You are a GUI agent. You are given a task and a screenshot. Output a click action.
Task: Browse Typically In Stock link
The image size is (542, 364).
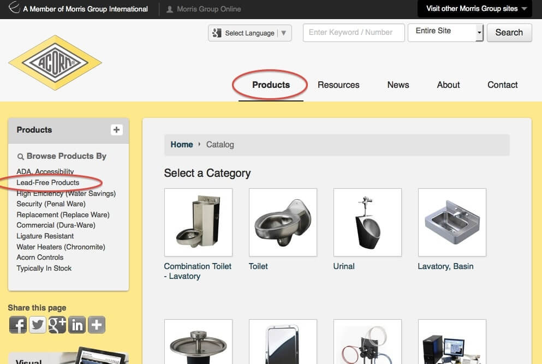tap(44, 268)
